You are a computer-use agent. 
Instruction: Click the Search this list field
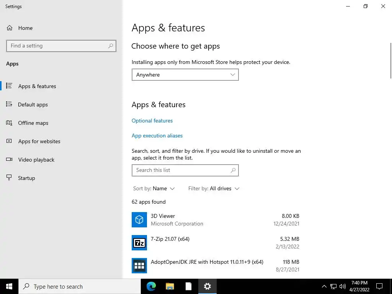(185, 170)
